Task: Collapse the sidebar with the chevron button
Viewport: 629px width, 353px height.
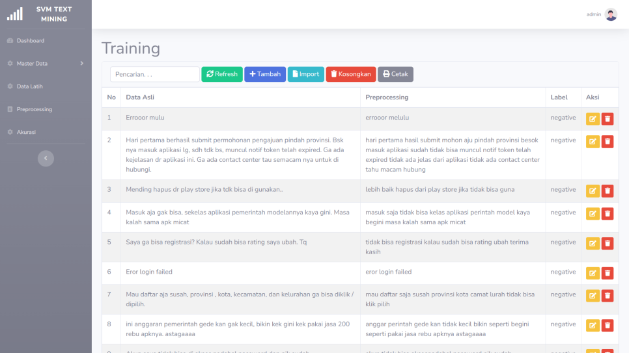Action: [x=46, y=158]
